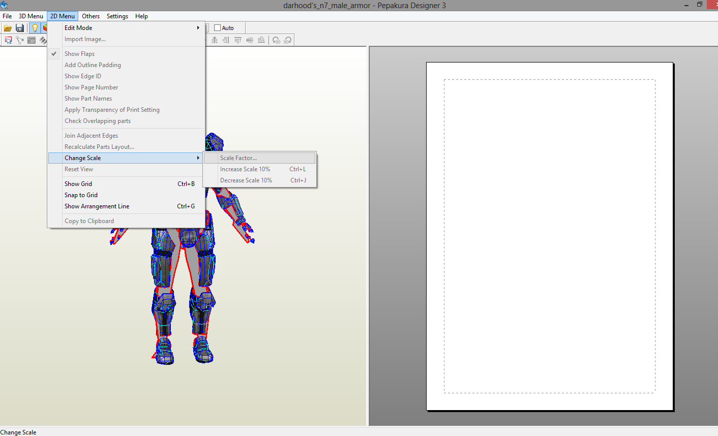This screenshot has height=436, width=718.
Task: Choose Scale Factor... from the submenu
Action: 260,158
